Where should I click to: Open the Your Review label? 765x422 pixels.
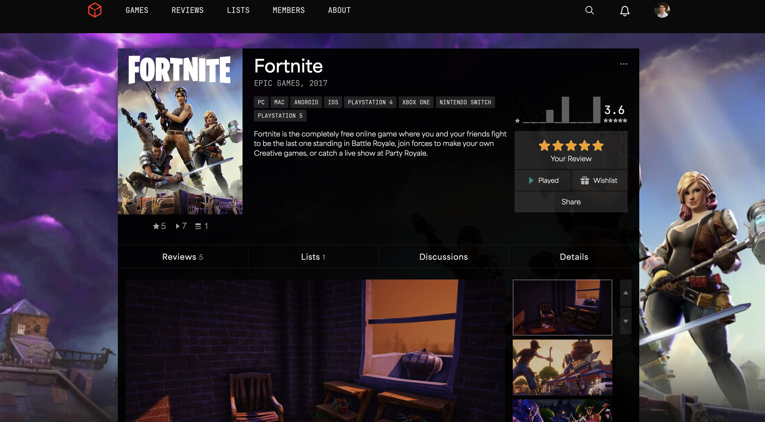[571, 159]
